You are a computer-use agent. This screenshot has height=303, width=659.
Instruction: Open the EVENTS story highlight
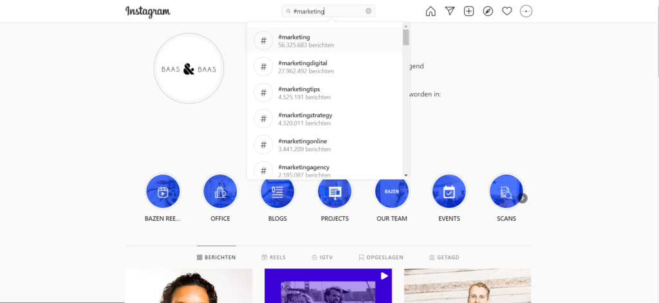[449, 192]
